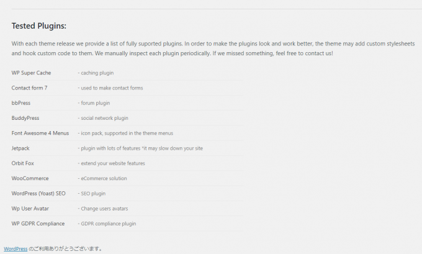Click the Japanese thank-you footer text
This screenshot has width=422, height=254.
[x=65, y=249]
